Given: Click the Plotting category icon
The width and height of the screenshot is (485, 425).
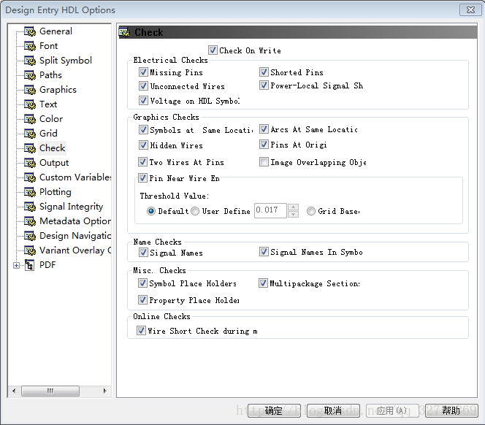Looking at the screenshot, I should click(x=30, y=192).
